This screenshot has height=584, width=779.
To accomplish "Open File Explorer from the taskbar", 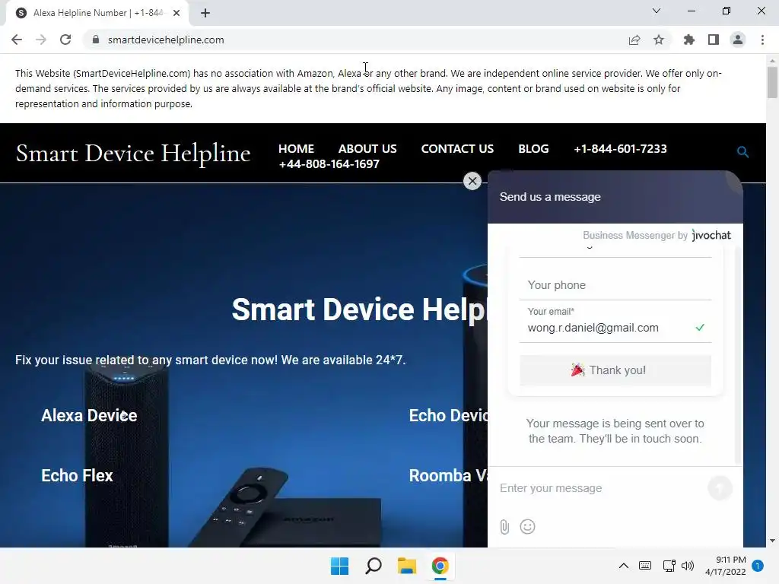I will tap(407, 566).
